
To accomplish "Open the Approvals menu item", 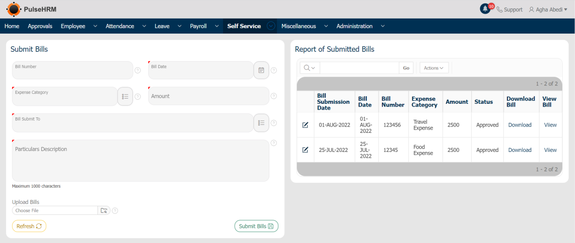I will pos(40,26).
